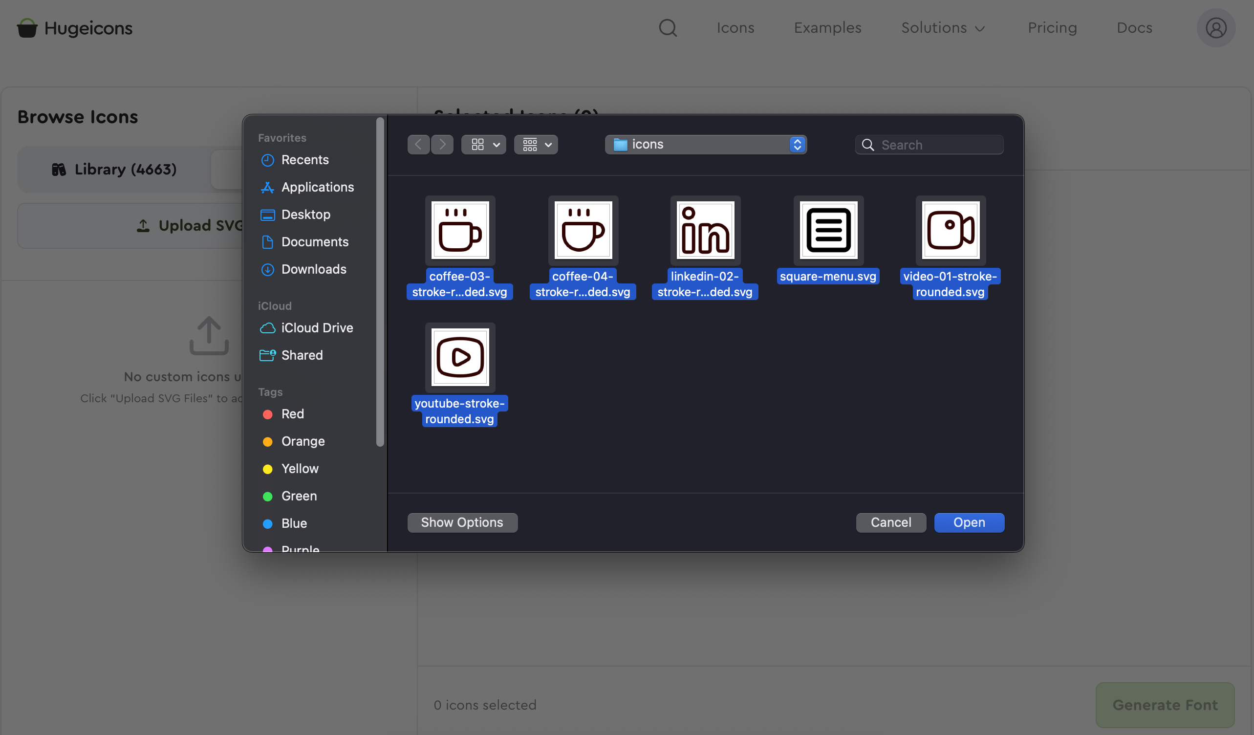Click the Open button to import icons
Image resolution: width=1254 pixels, height=735 pixels.
(x=969, y=522)
